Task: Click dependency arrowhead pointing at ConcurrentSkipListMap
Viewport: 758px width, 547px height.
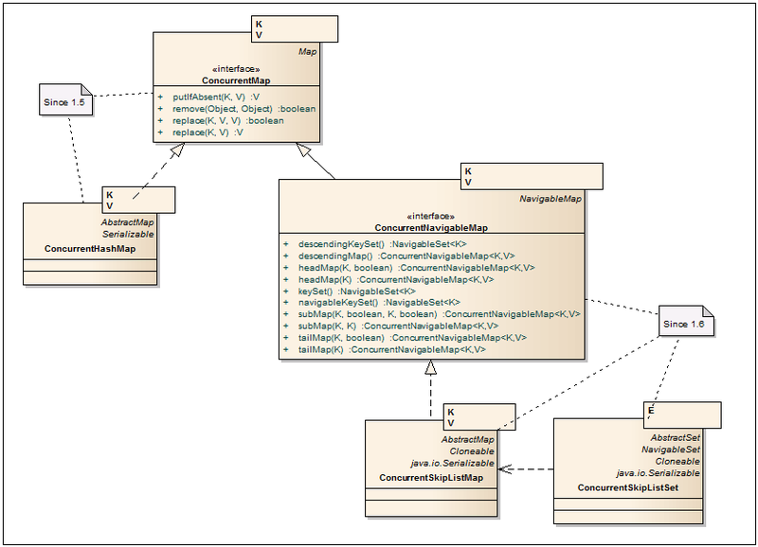Action: tap(505, 469)
